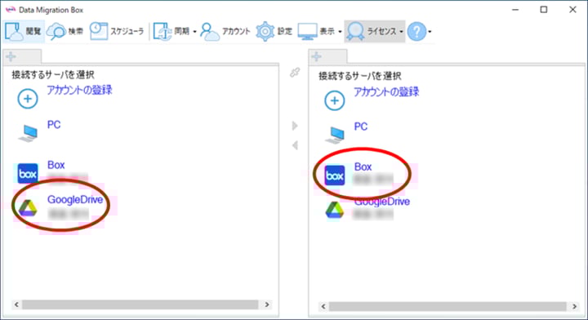The image size is (588, 320).
Task: Expand the 同期 dropdown arrow
Action: [194, 32]
